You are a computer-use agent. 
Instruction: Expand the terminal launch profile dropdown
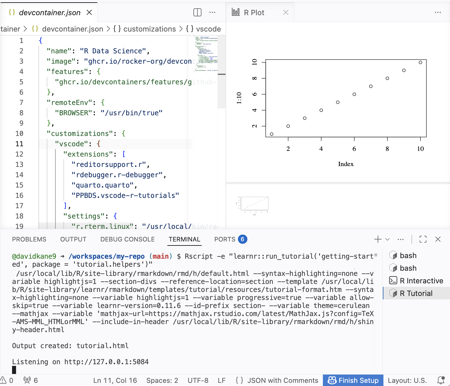click(387, 239)
